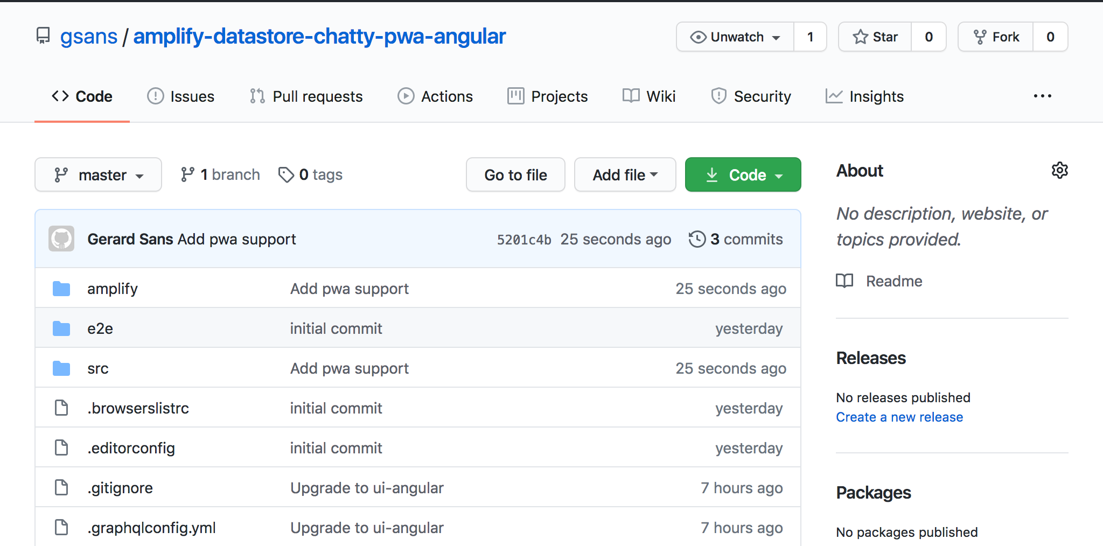Image resolution: width=1103 pixels, height=546 pixels.
Task: Click the commit history clock icon
Action: 697,239
